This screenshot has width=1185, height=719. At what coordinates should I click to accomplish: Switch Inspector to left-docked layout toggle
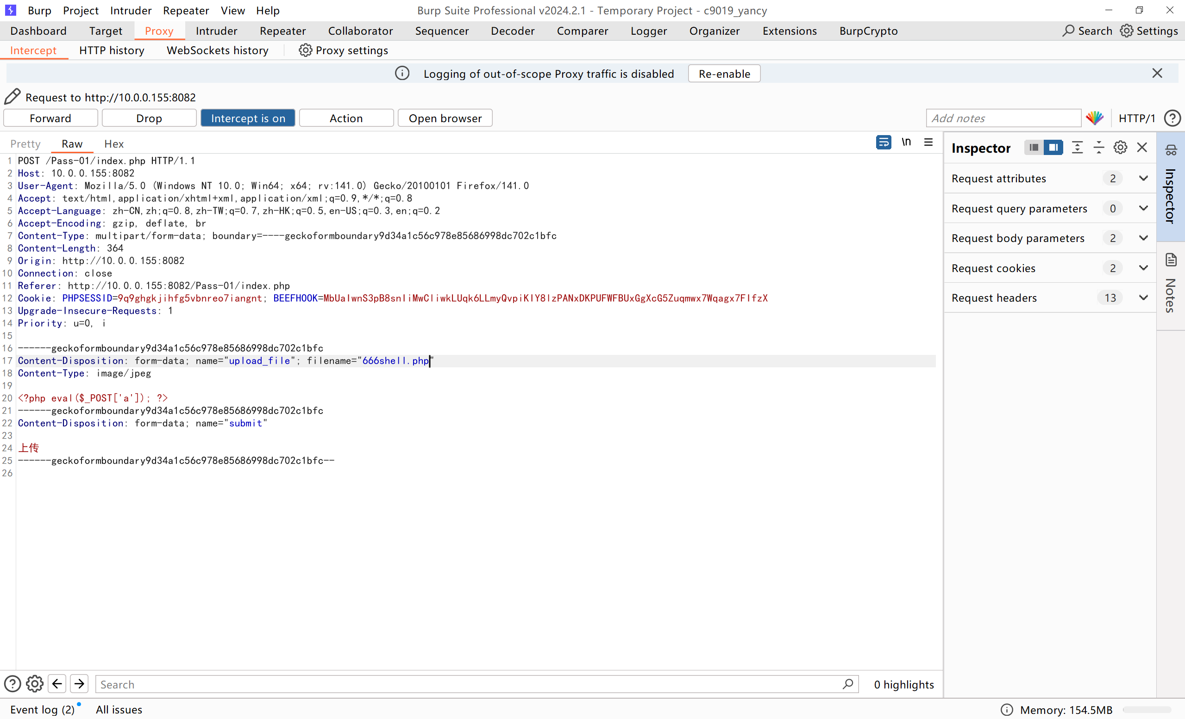(1034, 148)
